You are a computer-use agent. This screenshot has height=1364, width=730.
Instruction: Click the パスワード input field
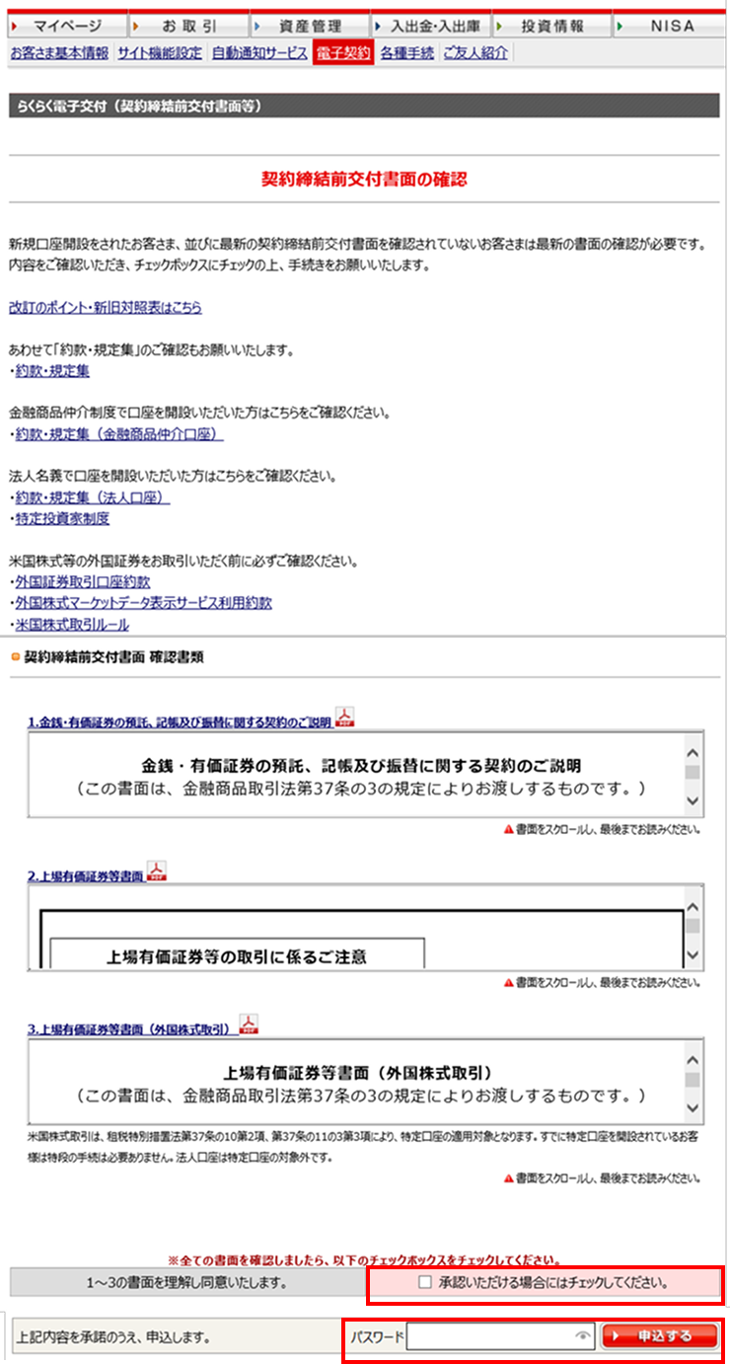tap(490, 1337)
